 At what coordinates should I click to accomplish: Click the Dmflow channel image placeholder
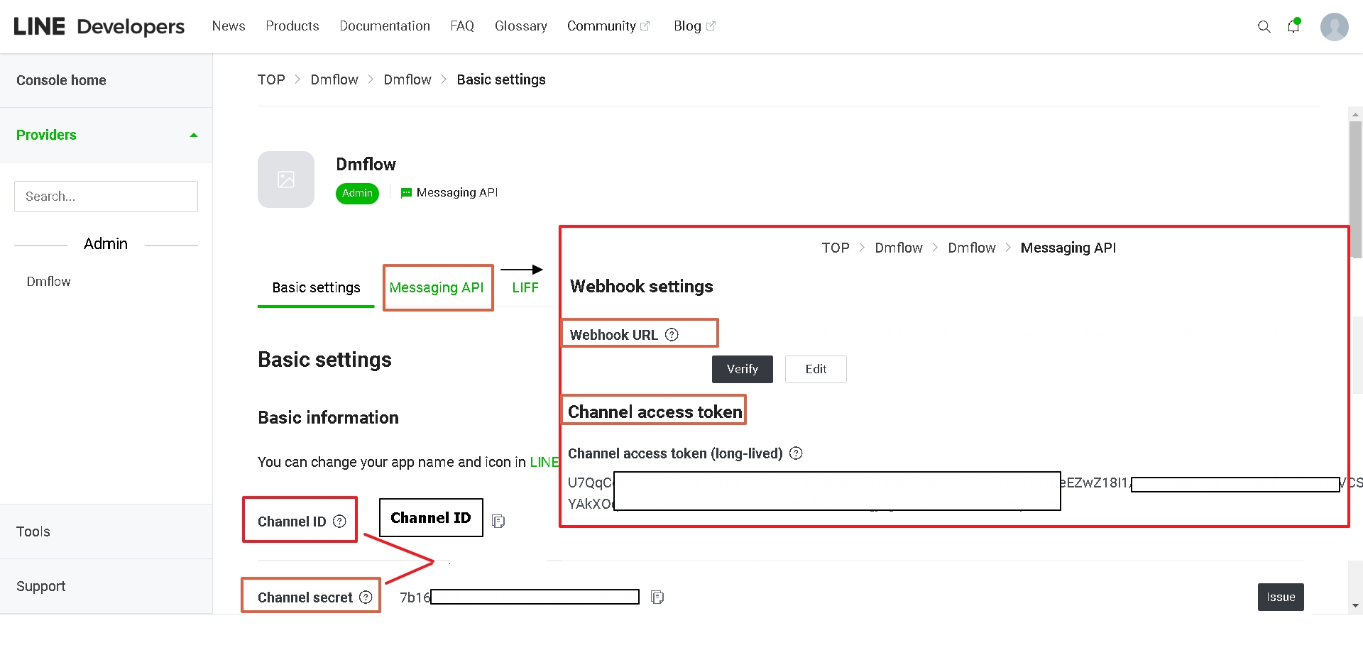[x=286, y=180]
